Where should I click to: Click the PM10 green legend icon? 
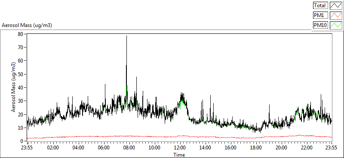(336, 25)
